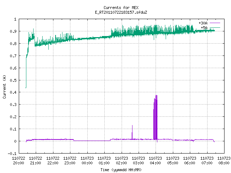Click x-axis tick label 110723 07:00
Image resolution: width=231 pixels, height=173 pixels.
[x=207, y=161]
